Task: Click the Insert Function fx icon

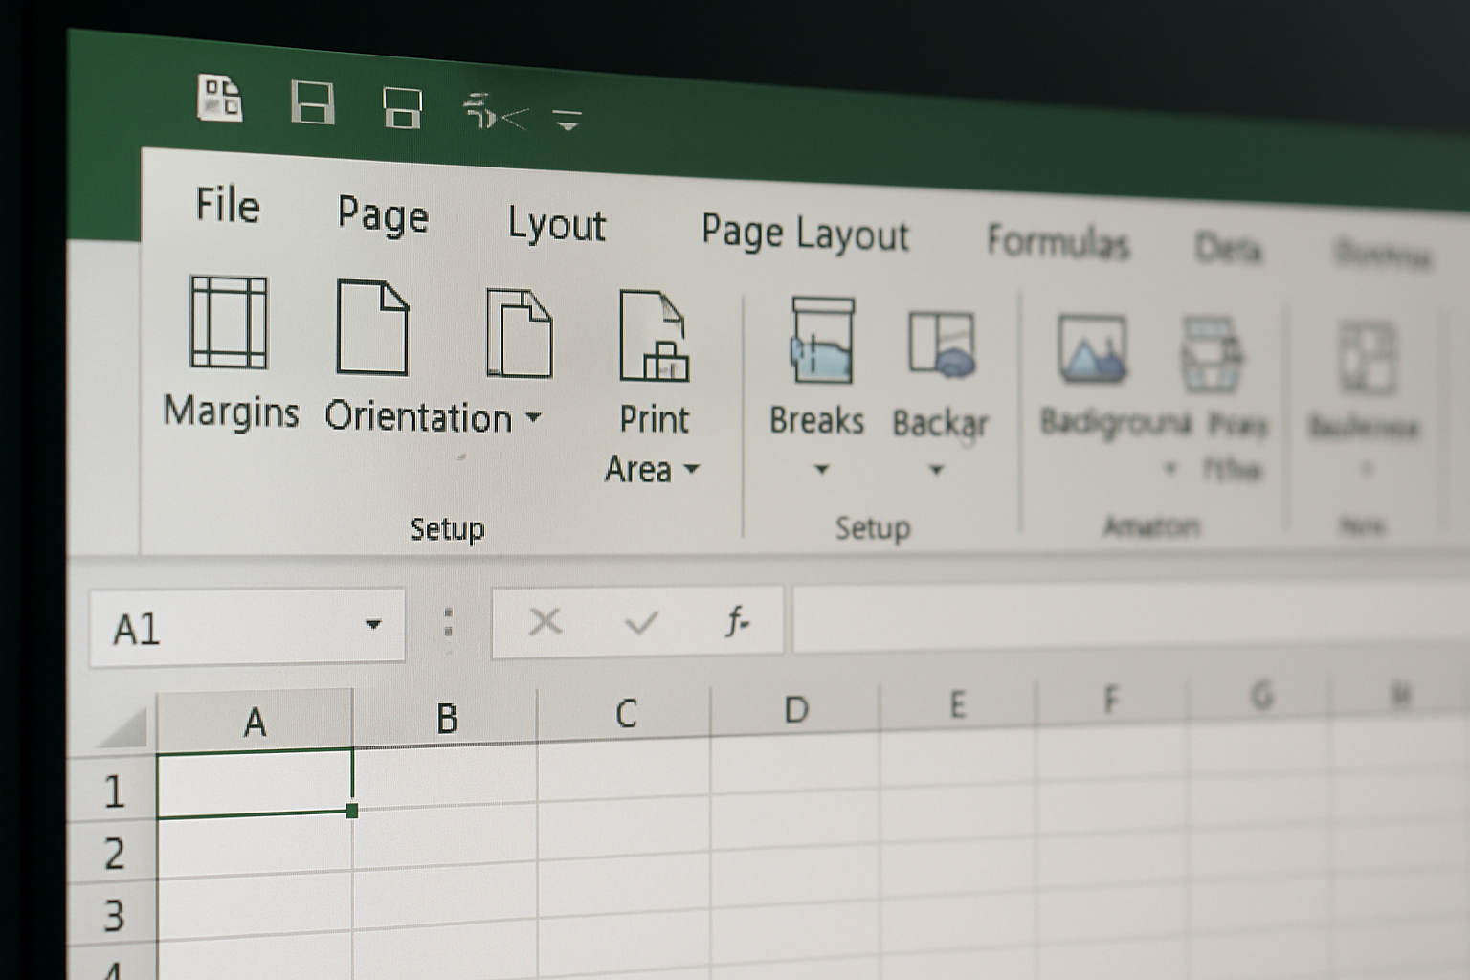Action: (x=737, y=620)
